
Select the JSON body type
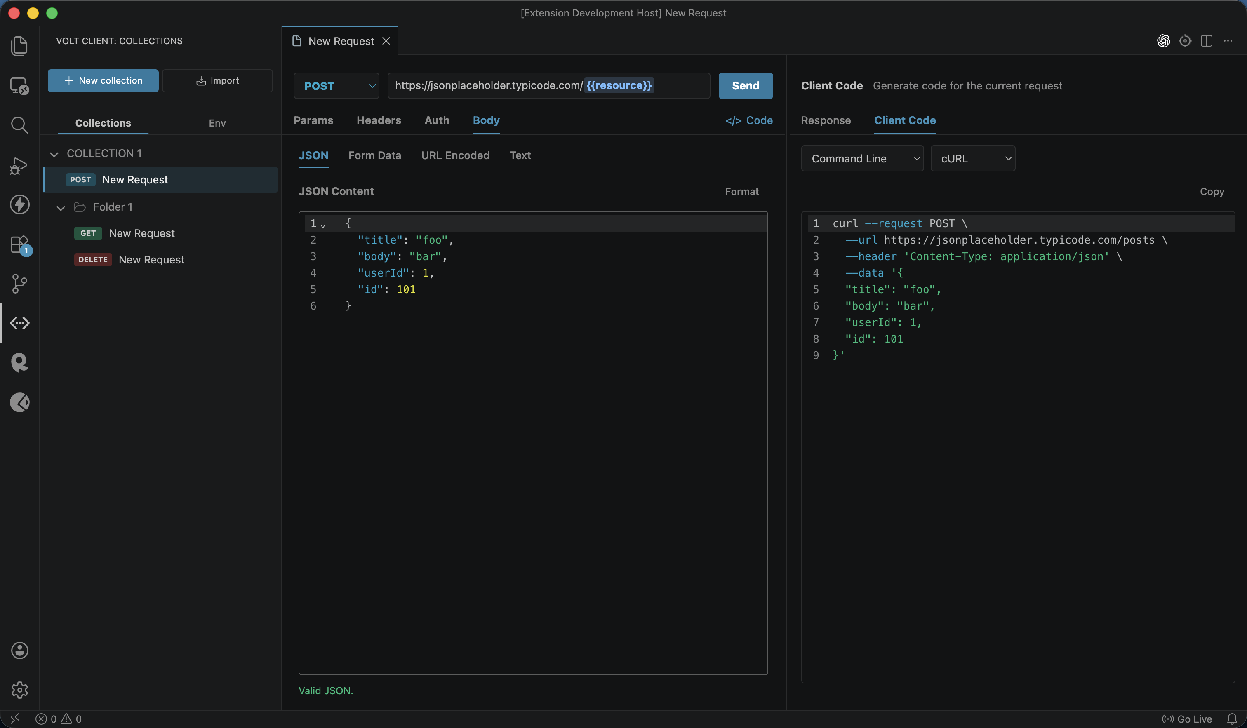pos(313,155)
